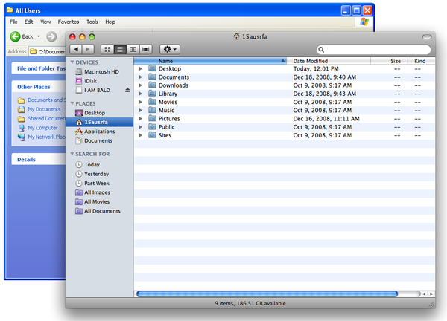Open View menu in All Users window

coord(45,22)
